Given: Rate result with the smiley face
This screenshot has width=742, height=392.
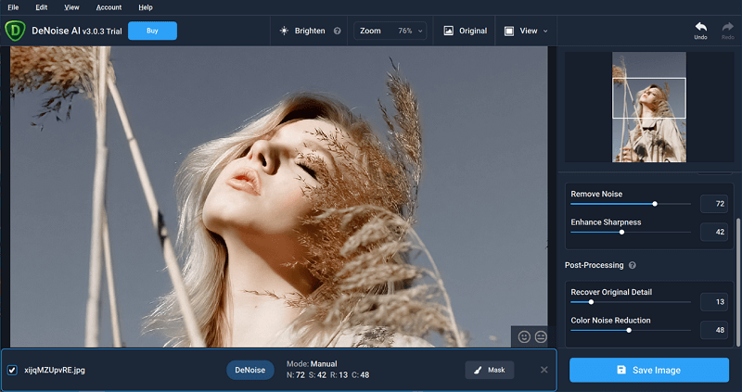Looking at the screenshot, I should pos(524,336).
